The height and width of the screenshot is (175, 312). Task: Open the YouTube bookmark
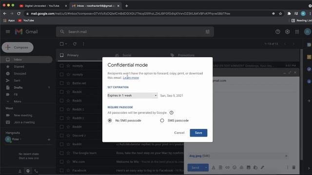[x=26, y=20]
